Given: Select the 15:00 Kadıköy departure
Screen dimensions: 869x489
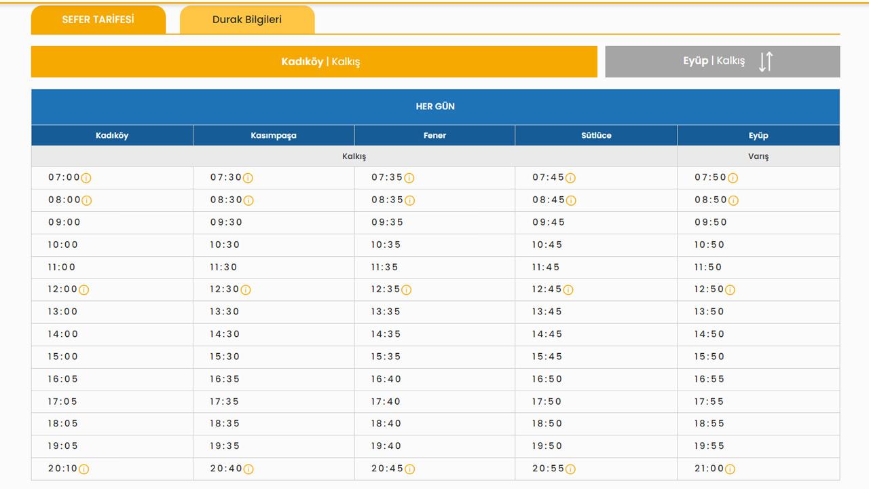Looking at the screenshot, I should pos(63,357).
